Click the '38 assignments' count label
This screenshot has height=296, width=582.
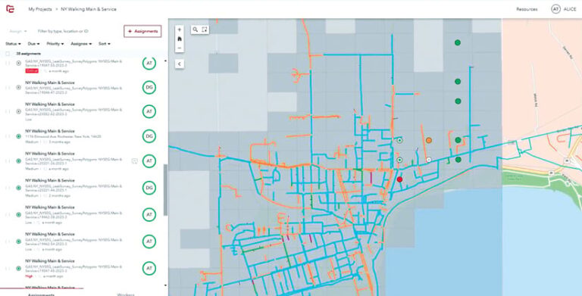[28, 54]
